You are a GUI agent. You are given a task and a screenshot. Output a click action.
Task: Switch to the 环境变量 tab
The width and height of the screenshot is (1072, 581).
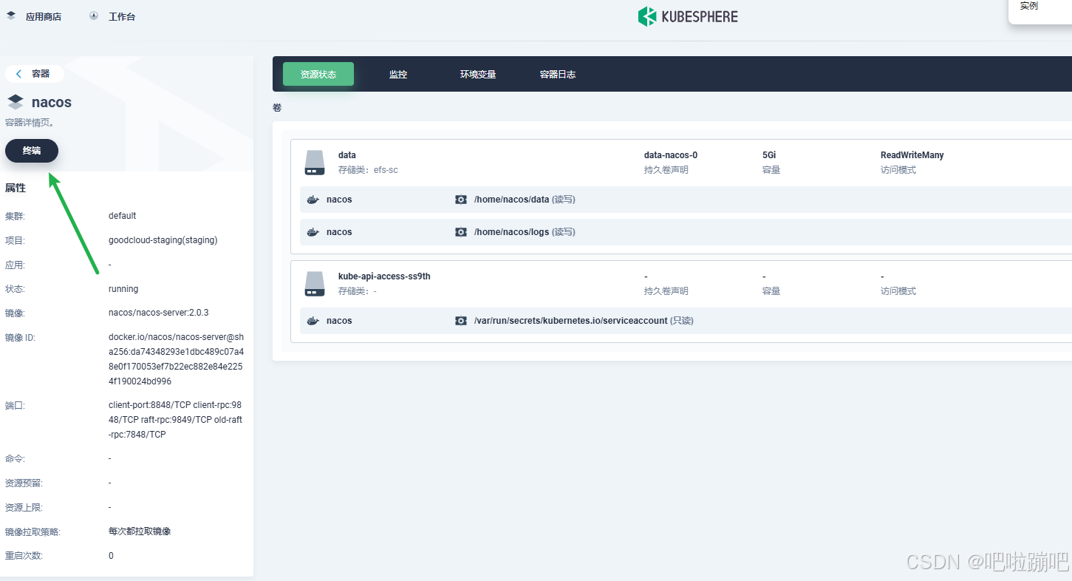tap(478, 74)
